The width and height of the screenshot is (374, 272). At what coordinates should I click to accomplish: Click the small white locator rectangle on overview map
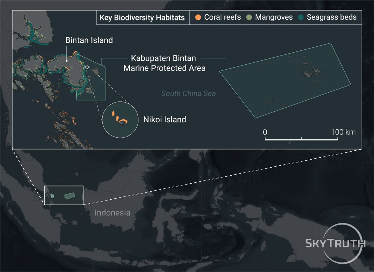64,195
